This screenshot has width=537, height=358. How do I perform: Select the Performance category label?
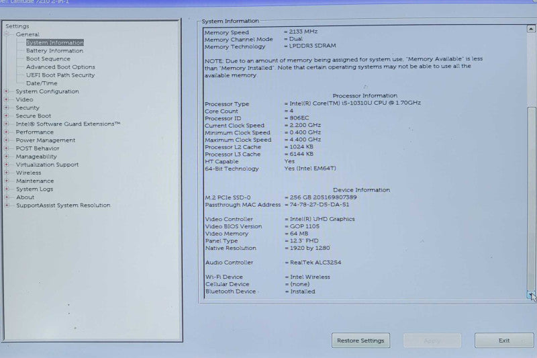pos(35,132)
